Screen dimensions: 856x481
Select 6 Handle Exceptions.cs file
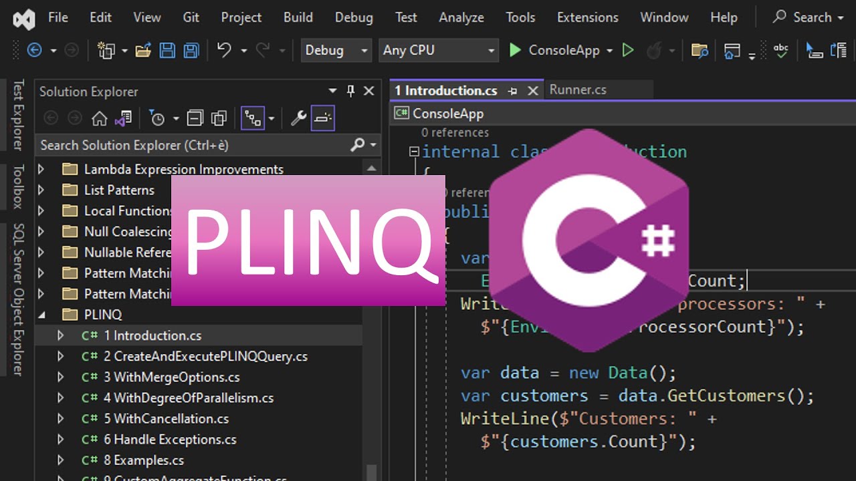pyautogui.click(x=170, y=439)
